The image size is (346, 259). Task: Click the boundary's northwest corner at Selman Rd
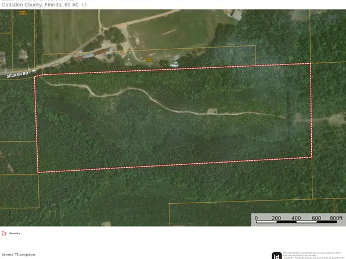(x=35, y=77)
